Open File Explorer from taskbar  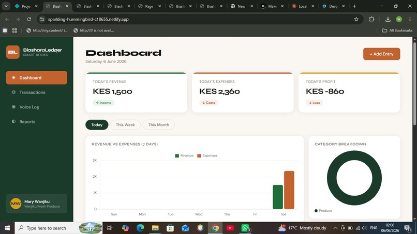[155, 228]
